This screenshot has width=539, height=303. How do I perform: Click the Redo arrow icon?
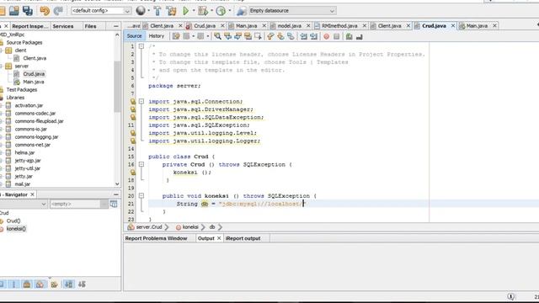(58, 11)
